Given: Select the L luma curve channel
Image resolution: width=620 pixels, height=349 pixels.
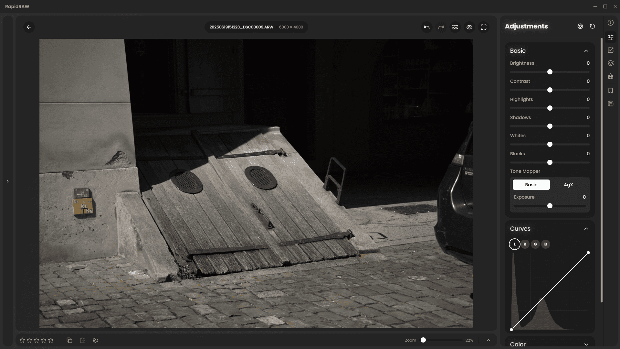Looking at the screenshot, I should [x=515, y=244].
